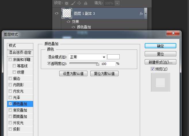The height and width of the screenshot is (136, 189).
Task: Select 图层 1 副本 3 layer name
Action: 84,14
